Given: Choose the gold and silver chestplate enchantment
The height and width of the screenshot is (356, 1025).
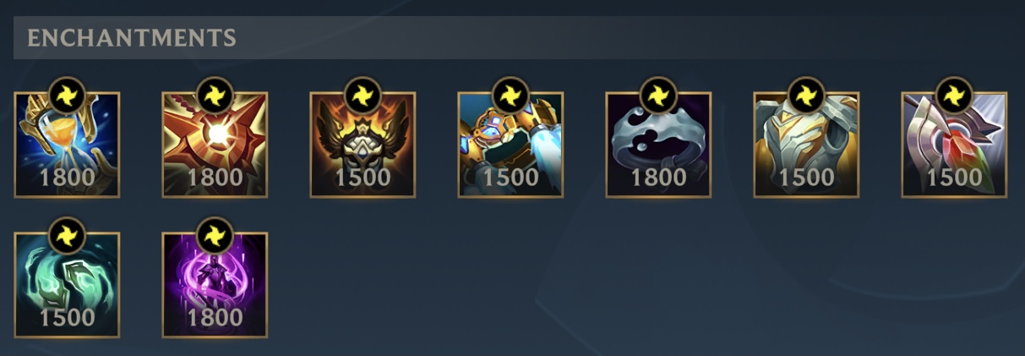Looking at the screenshot, I should point(806,145).
